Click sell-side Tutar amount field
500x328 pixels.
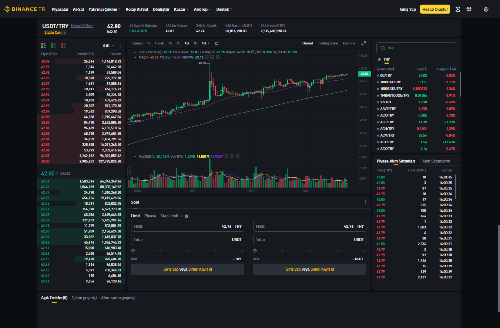[x=310, y=240]
